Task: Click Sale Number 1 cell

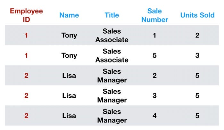Action: 154,36
